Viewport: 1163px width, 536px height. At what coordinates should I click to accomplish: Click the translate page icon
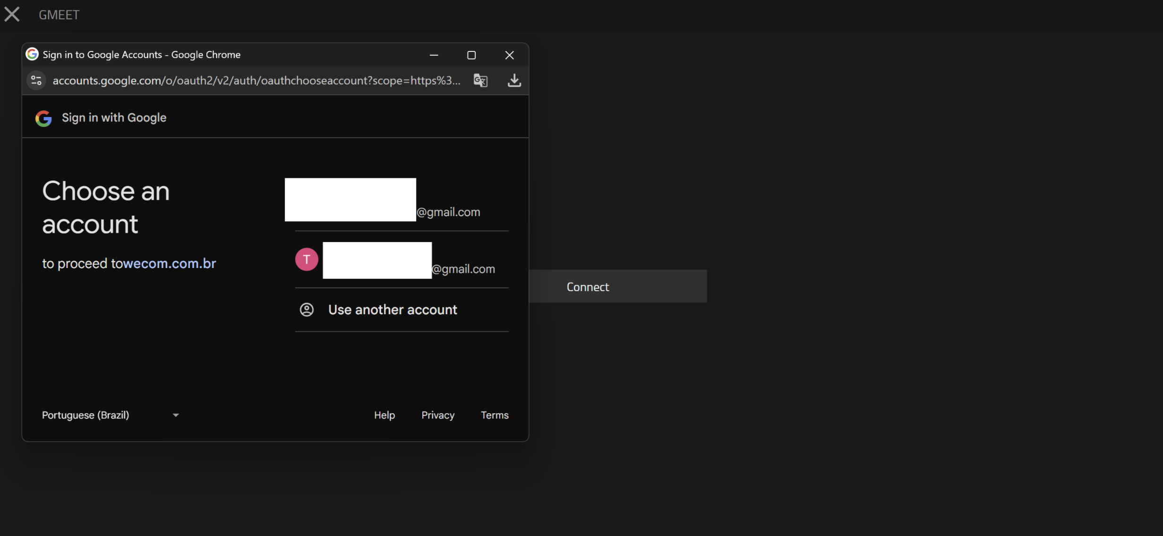pos(480,80)
